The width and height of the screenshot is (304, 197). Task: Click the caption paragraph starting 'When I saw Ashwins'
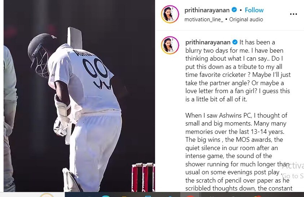pyautogui.click(x=238, y=152)
